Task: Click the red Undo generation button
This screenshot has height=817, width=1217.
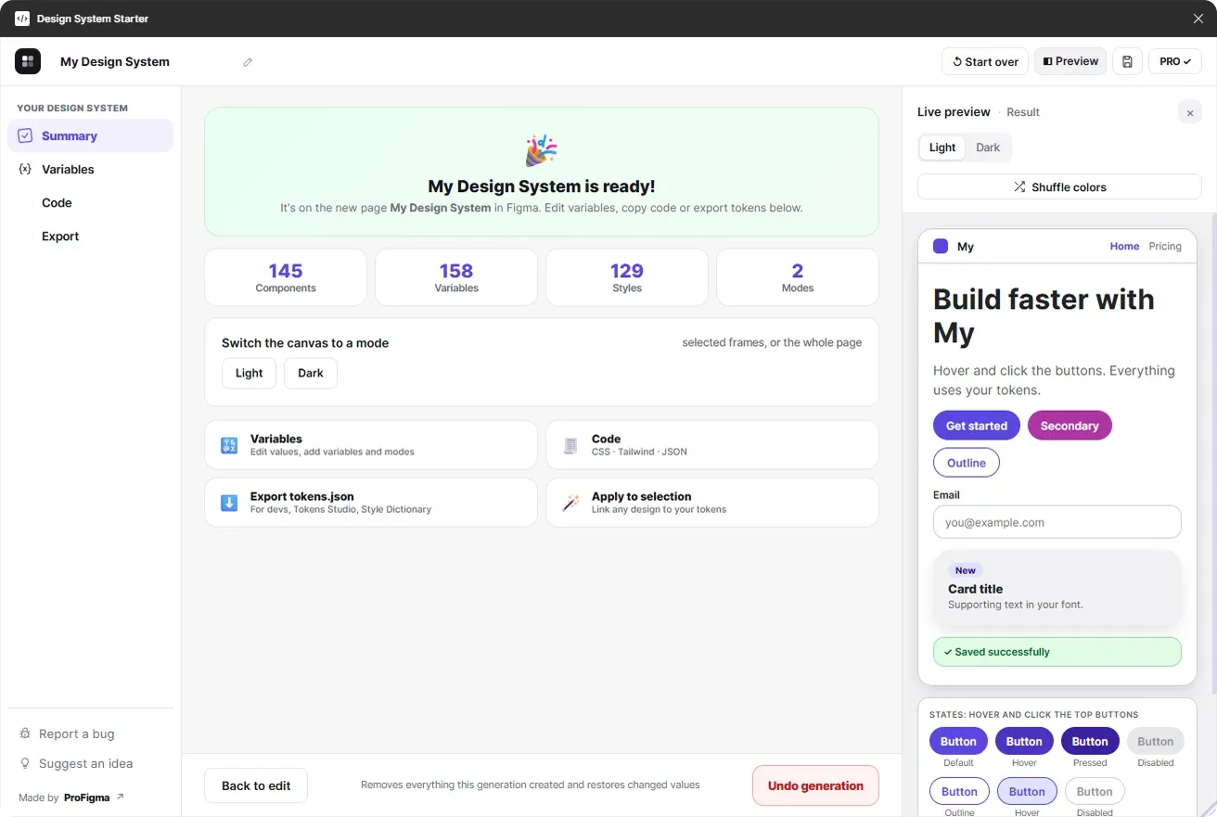Action: click(x=815, y=785)
